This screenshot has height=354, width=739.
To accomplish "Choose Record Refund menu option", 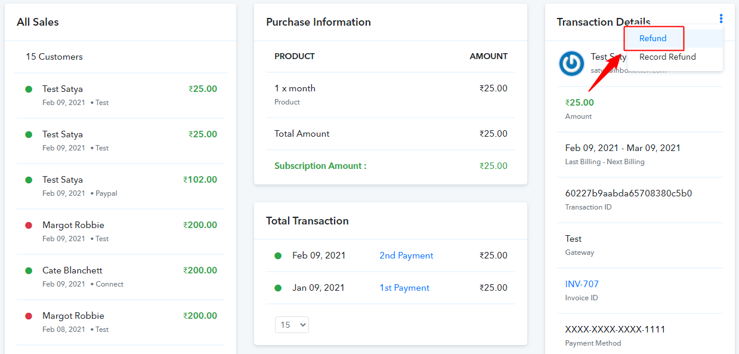I will point(667,57).
